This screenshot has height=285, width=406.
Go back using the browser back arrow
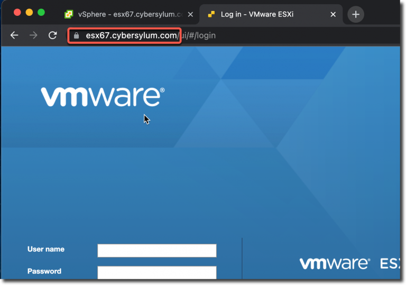(x=14, y=35)
